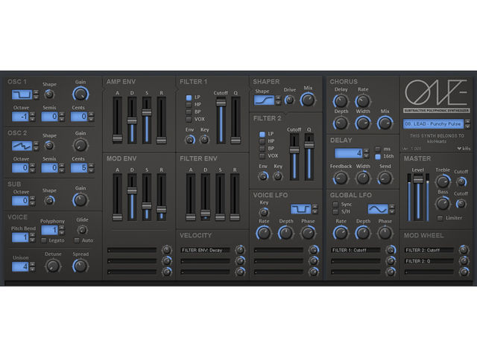
Task: Click the Unison Spread knob
Action: (80, 266)
